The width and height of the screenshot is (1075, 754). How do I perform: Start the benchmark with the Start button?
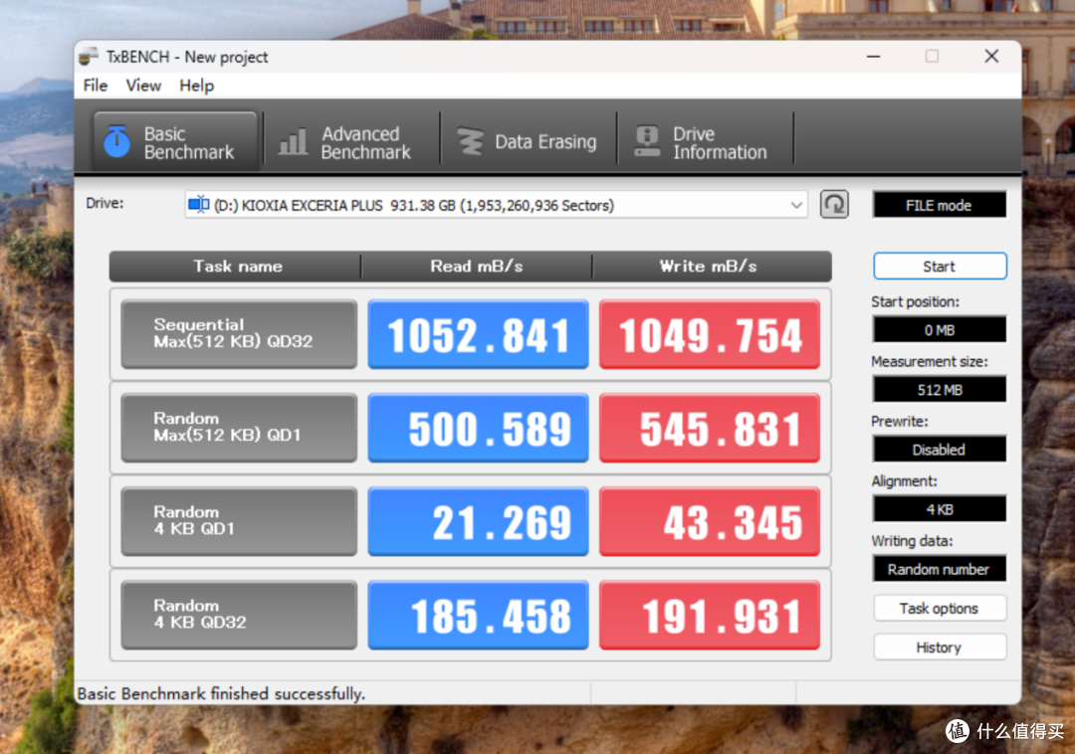pos(940,266)
